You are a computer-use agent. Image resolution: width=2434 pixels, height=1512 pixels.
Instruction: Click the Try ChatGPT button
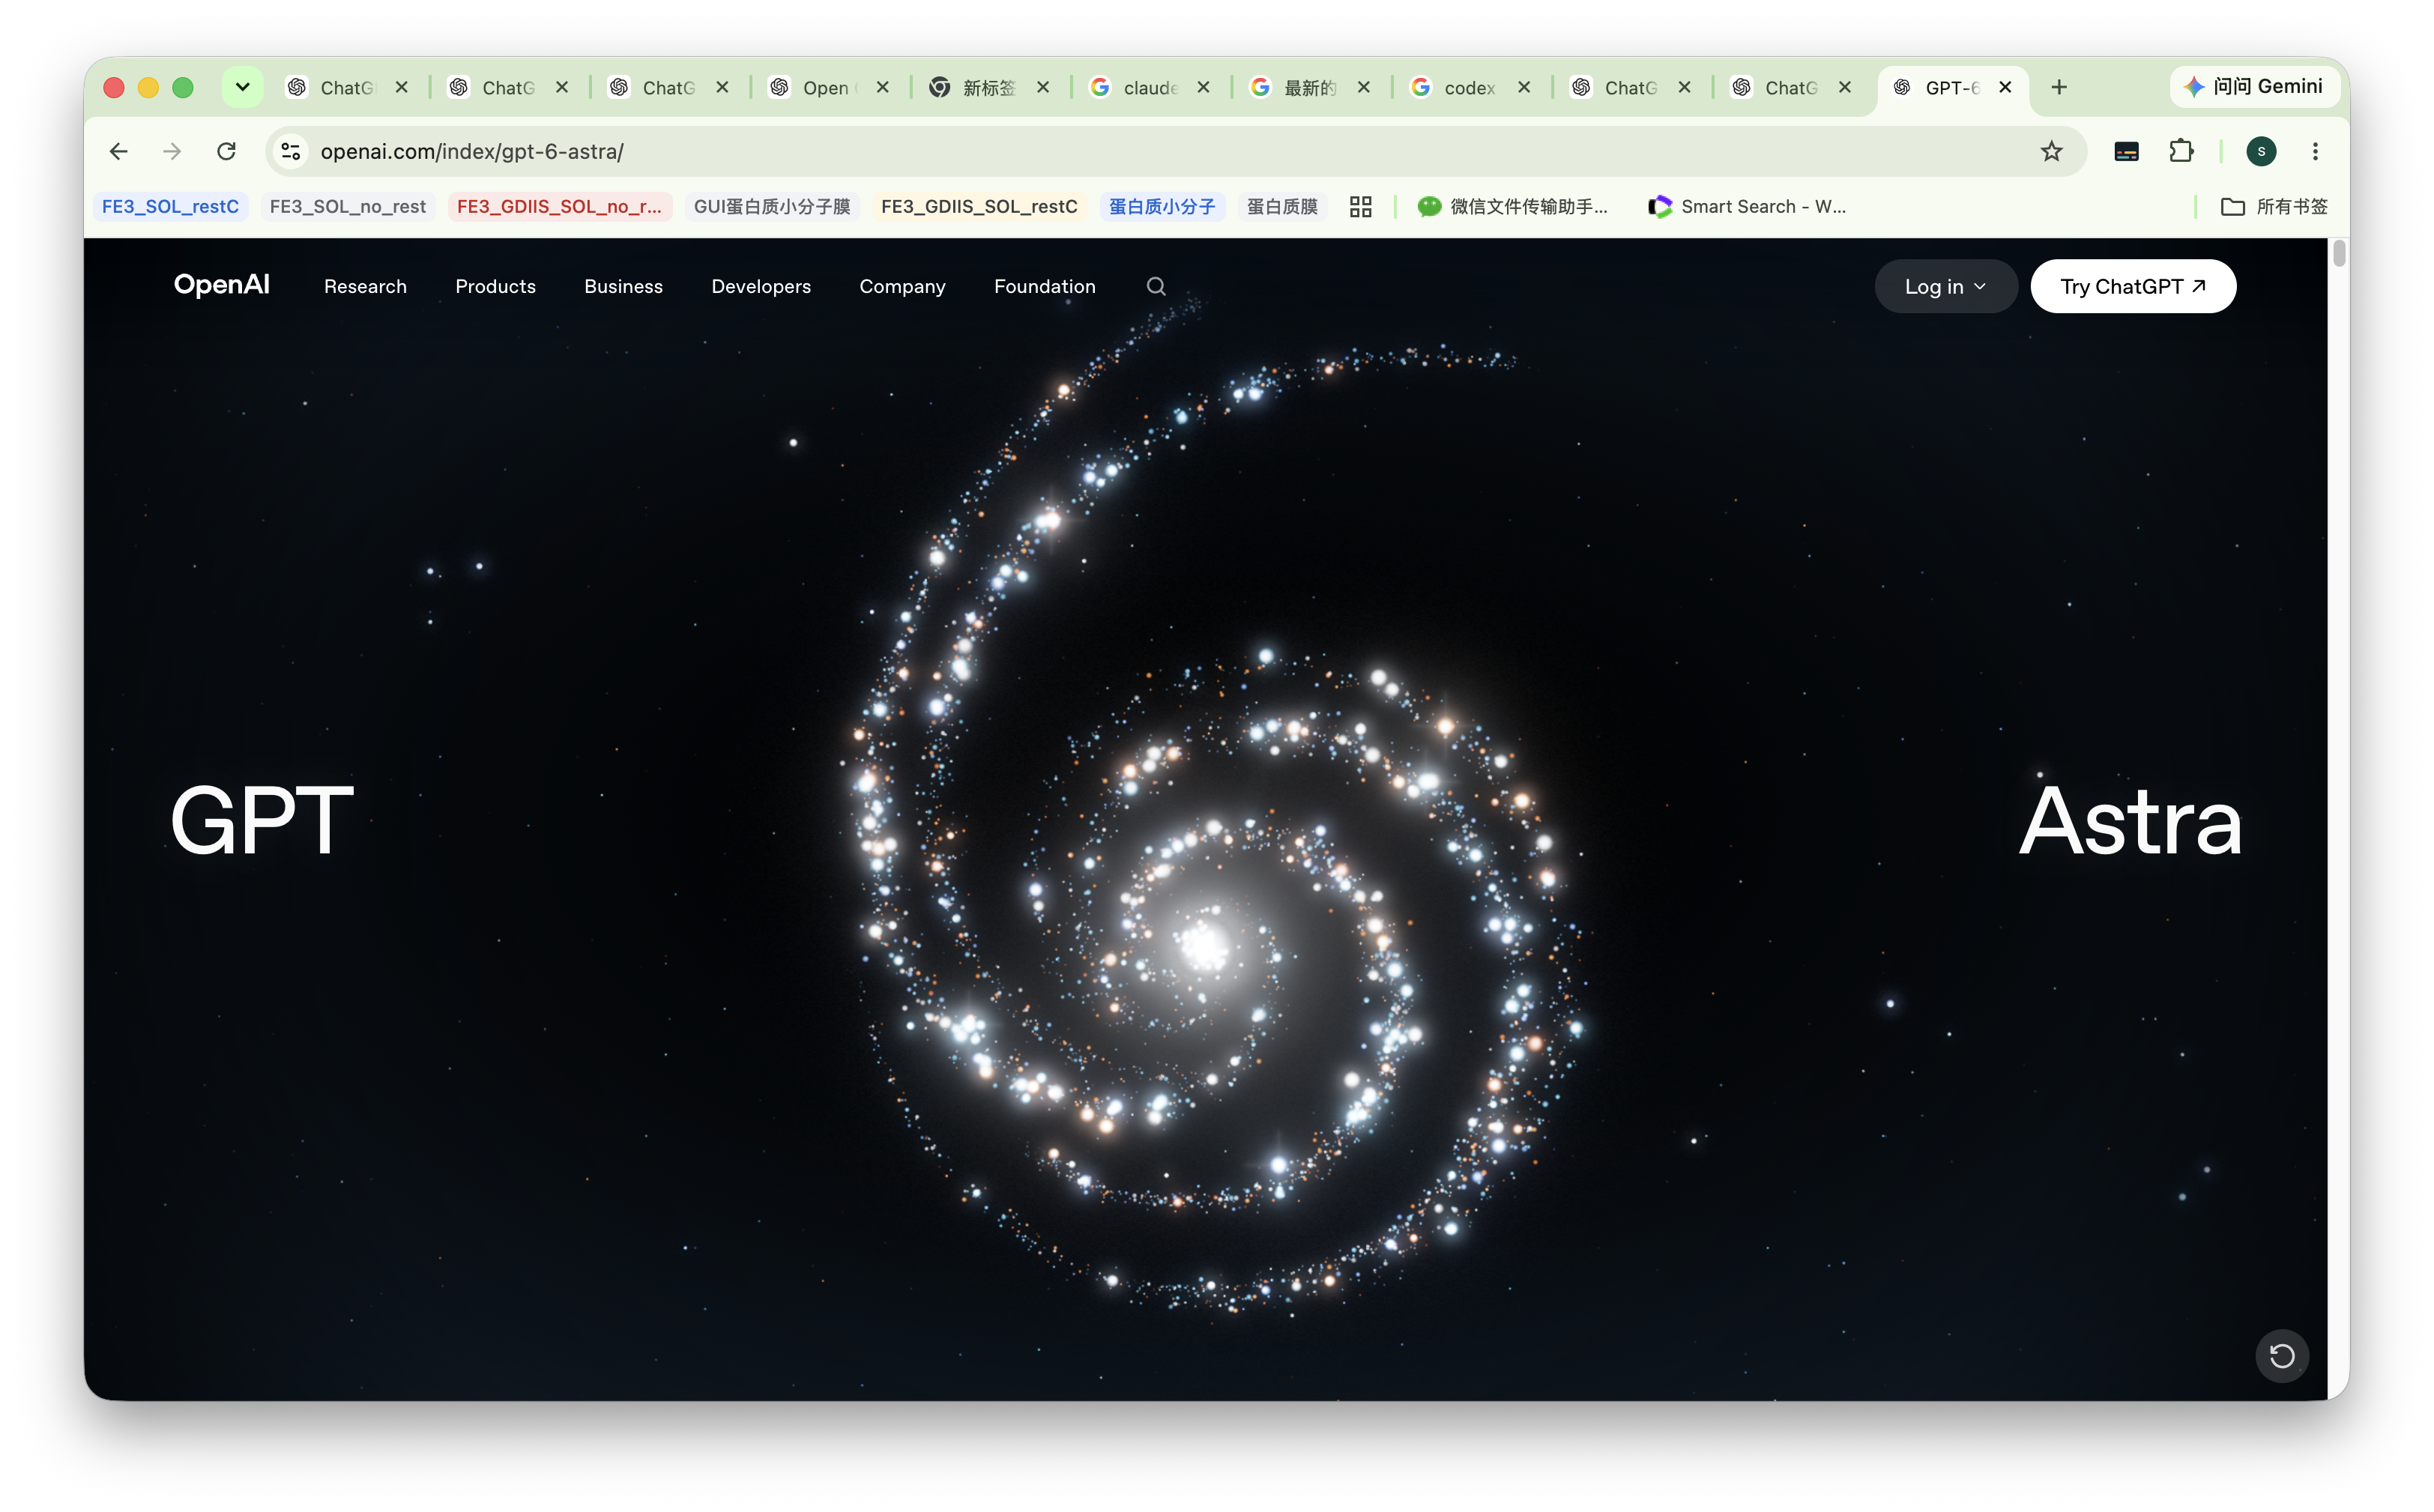pos(2132,286)
